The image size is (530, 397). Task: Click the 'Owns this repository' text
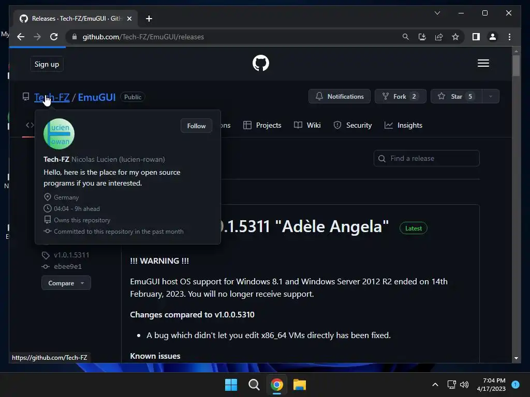point(82,220)
